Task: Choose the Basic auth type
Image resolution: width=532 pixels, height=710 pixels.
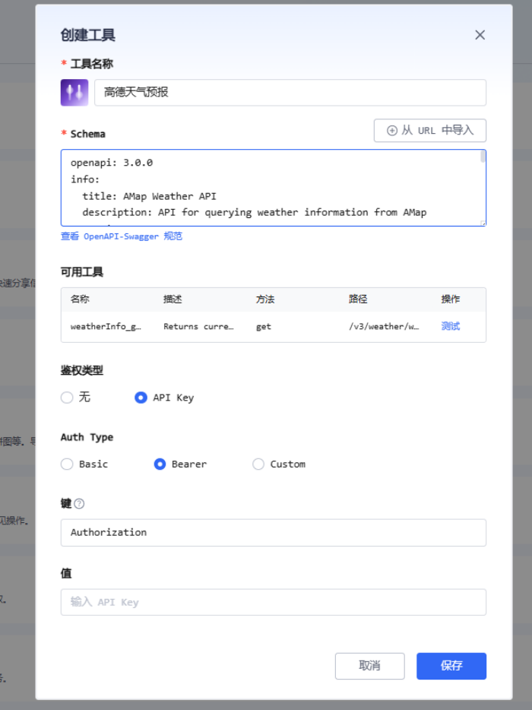Action: (x=67, y=464)
